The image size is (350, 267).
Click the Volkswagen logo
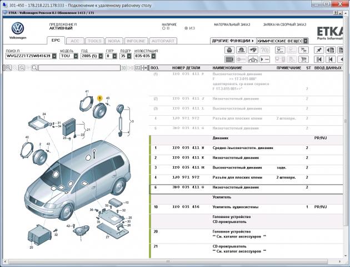pyautogui.click(x=18, y=28)
